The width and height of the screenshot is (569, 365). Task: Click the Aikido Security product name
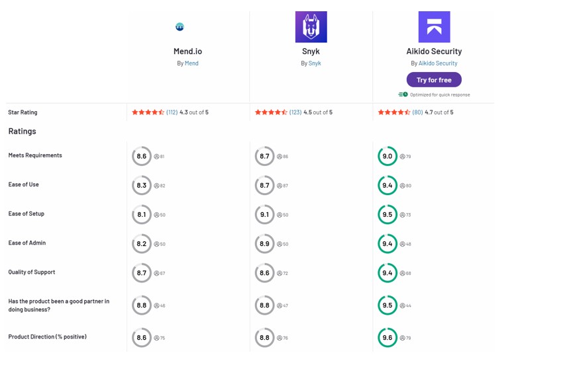pos(434,52)
